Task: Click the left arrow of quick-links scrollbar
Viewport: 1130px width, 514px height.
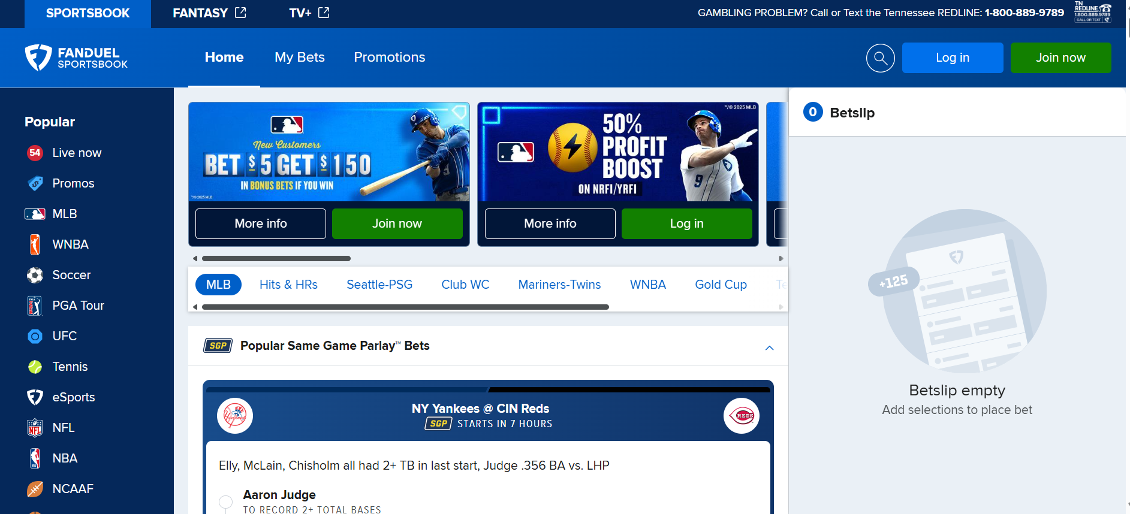Action: point(195,307)
